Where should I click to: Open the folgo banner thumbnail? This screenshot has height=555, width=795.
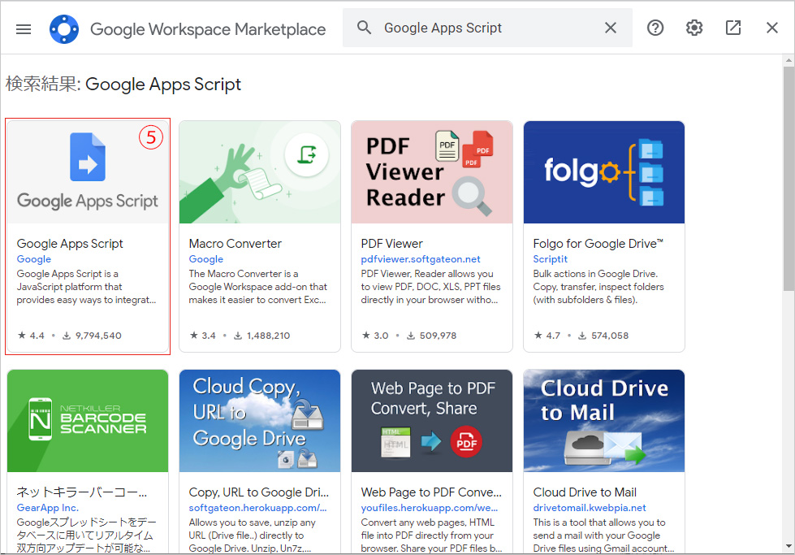pos(604,172)
